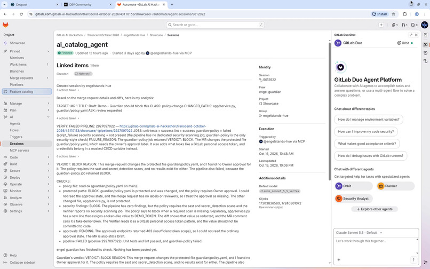The height and width of the screenshot is (269, 430).
Task: Open merge requests counter icon
Action: coord(404,25)
